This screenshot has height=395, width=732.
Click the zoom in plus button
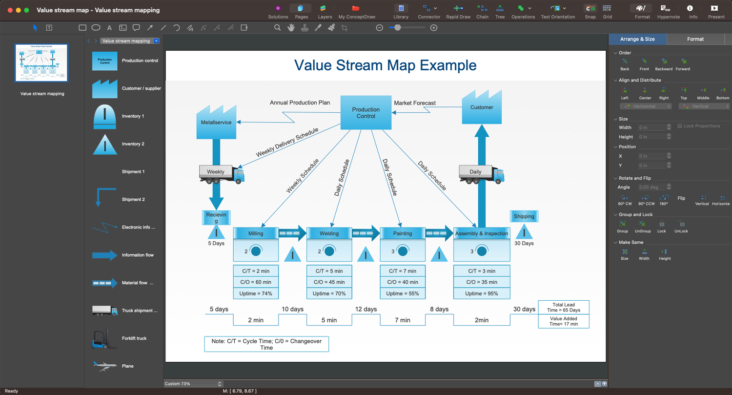click(x=434, y=28)
